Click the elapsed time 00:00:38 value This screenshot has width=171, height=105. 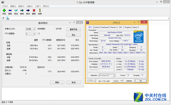tap(23, 67)
